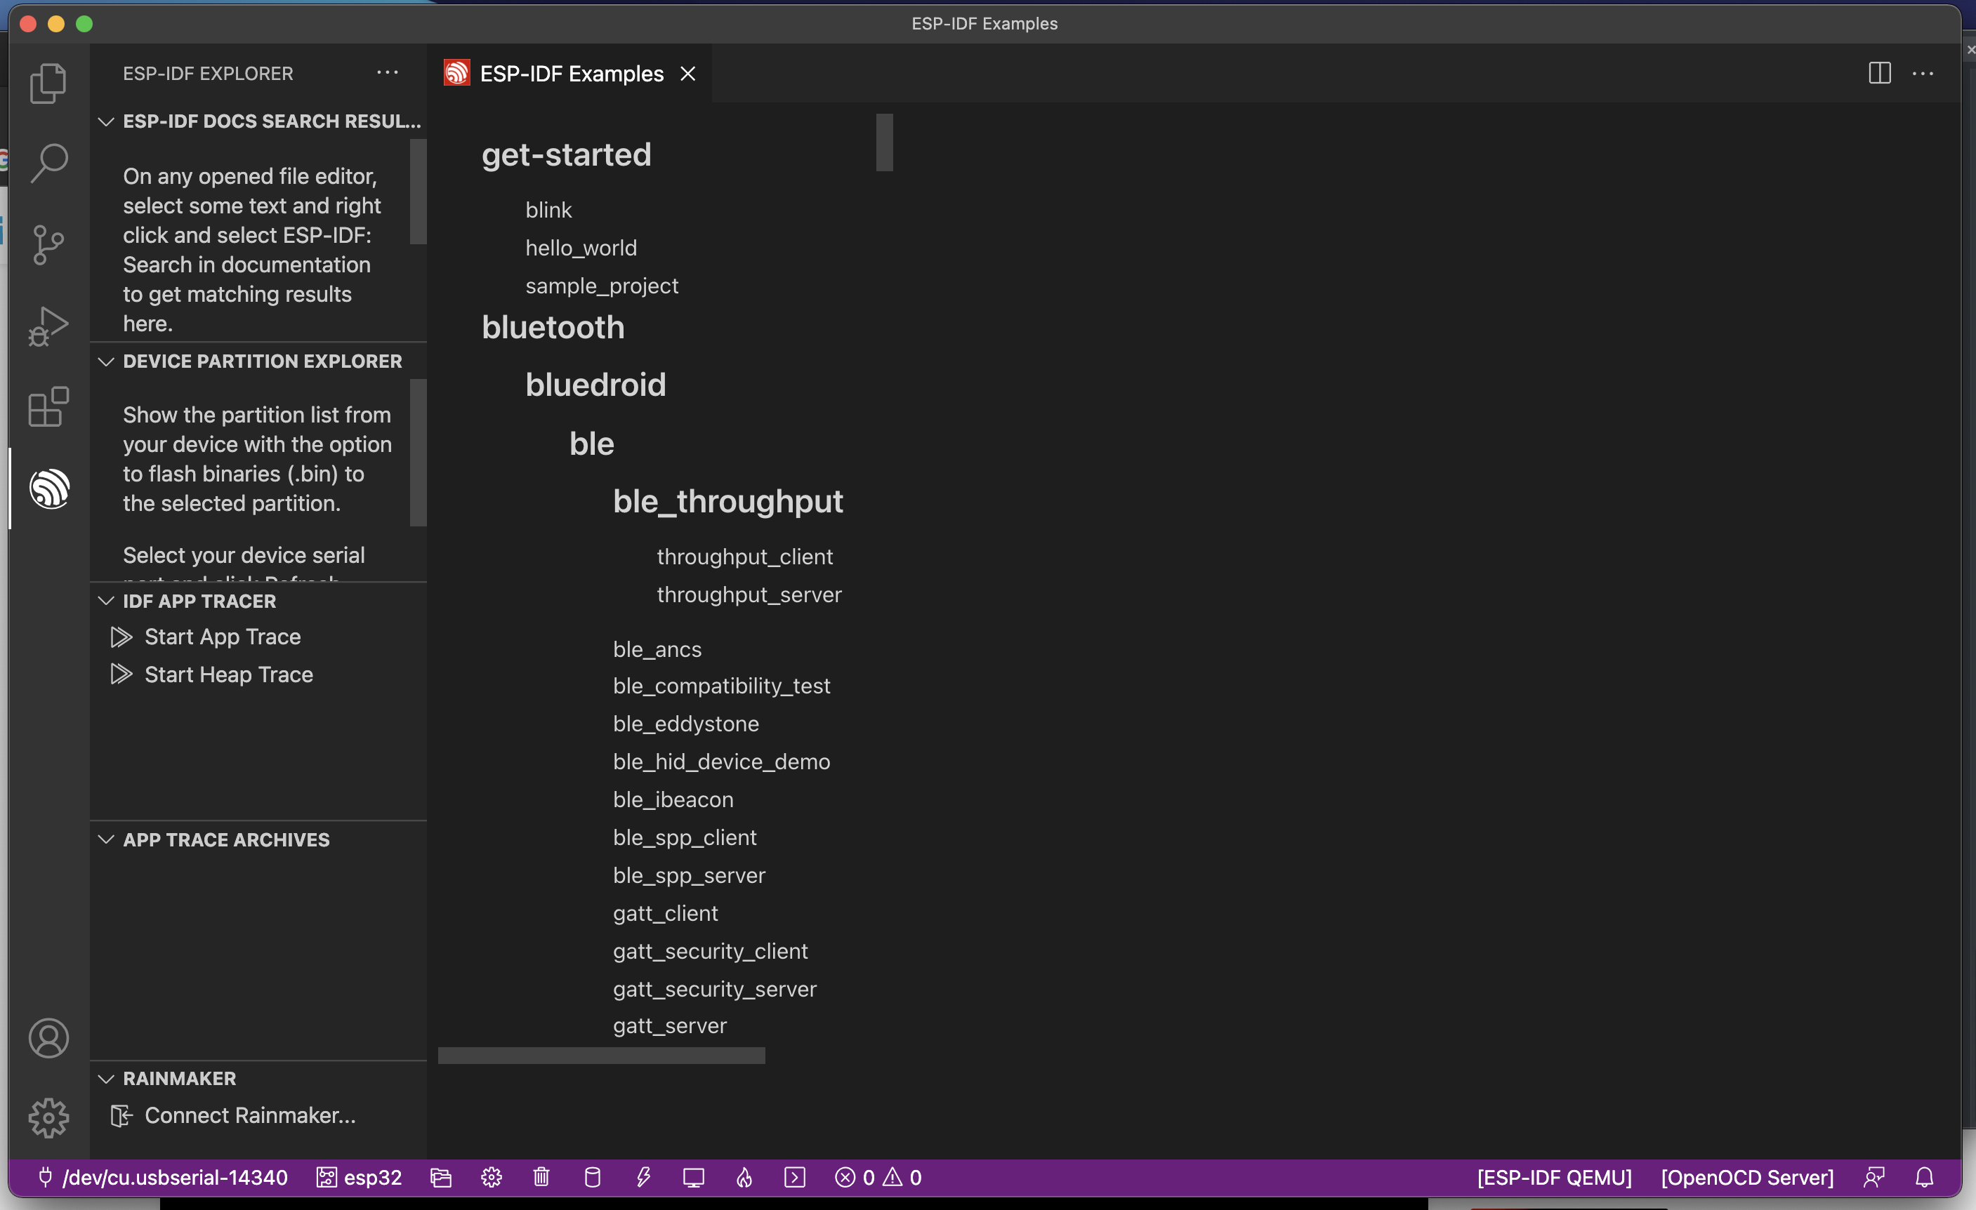This screenshot has height=1210, width=1976.
Task: Open the ble_compatibility_test example
Action: (x=722, y=686)
